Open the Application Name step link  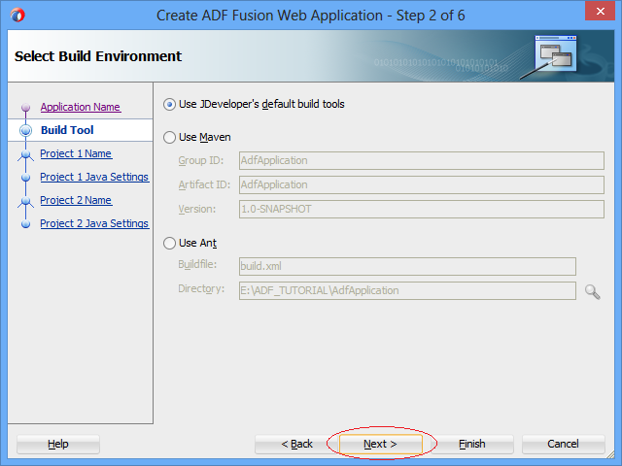[x=80, y=107]
